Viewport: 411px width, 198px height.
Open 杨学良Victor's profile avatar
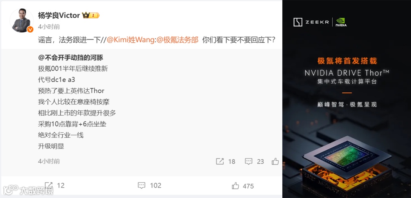pyautogui.click(x=21, y=21)
